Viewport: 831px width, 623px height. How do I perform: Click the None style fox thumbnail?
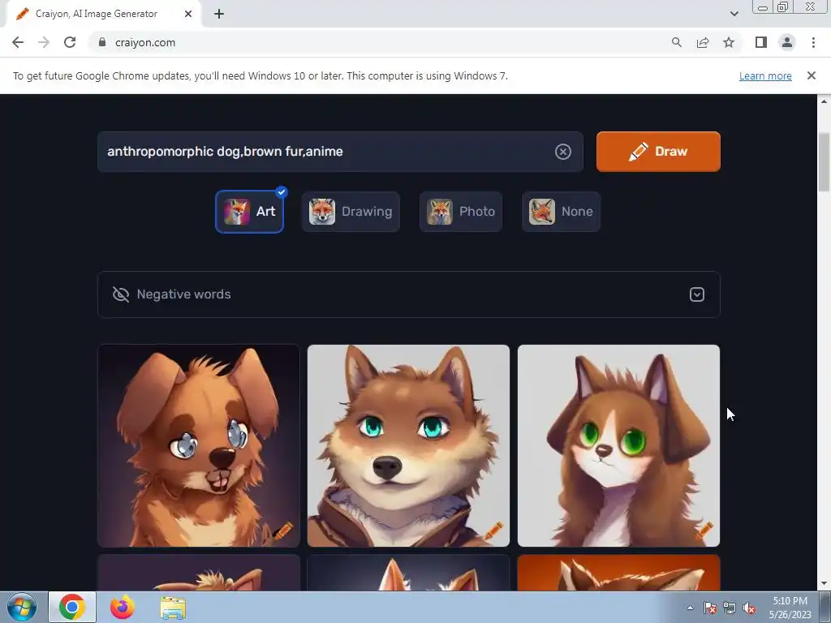[541, 212]
